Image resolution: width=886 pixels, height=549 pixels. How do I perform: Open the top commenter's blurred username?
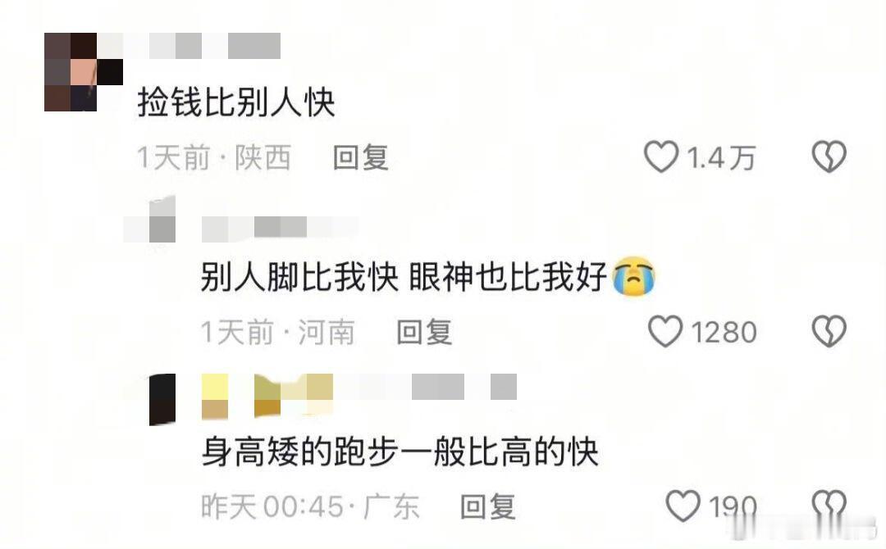coord(190,46)
